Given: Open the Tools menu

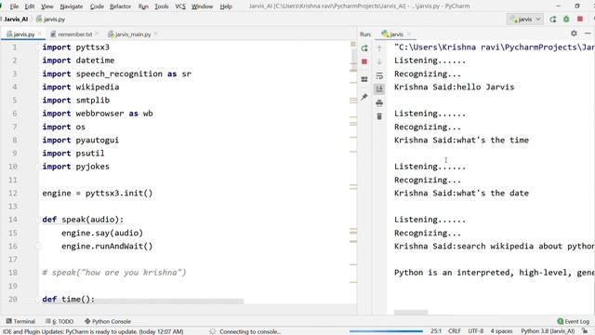Looking at the screenshot, I should pos(161,7).
